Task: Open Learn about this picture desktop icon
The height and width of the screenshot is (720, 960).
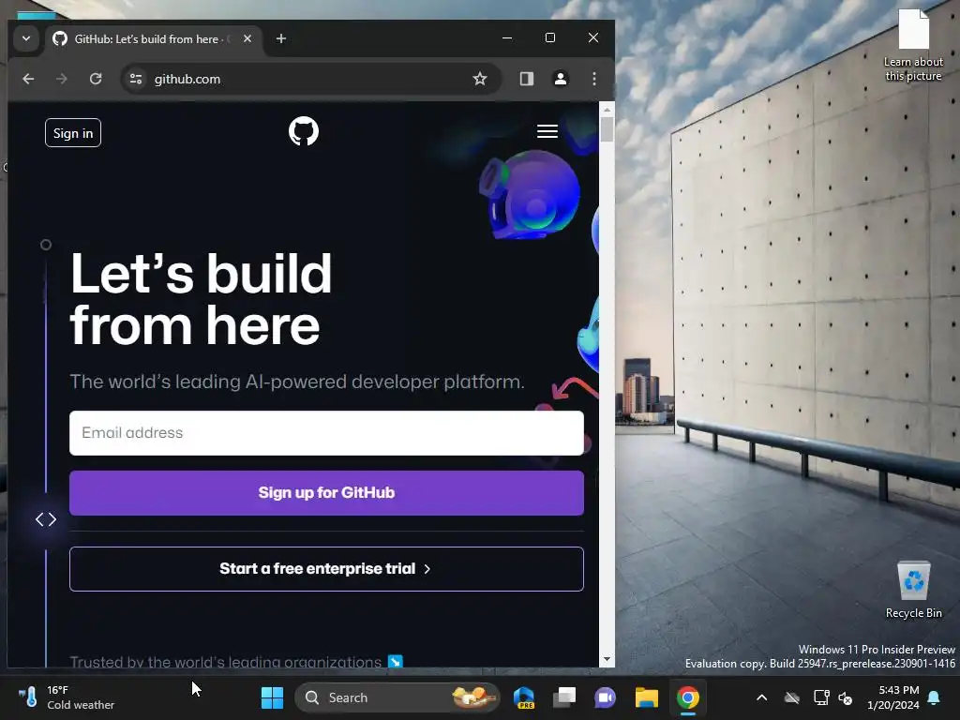Action: pyautogui.click(x=913, y=46)
